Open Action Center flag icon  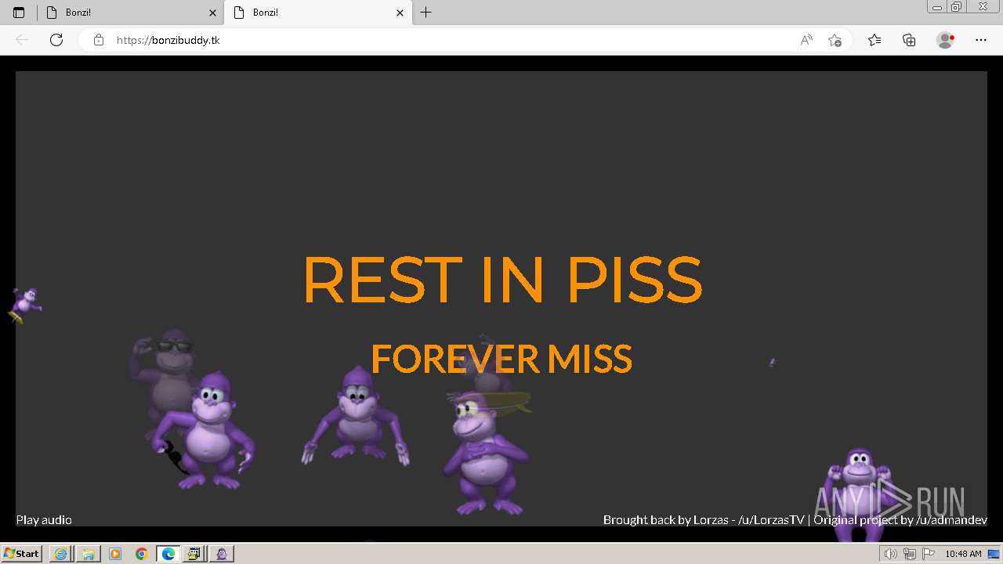929,554
